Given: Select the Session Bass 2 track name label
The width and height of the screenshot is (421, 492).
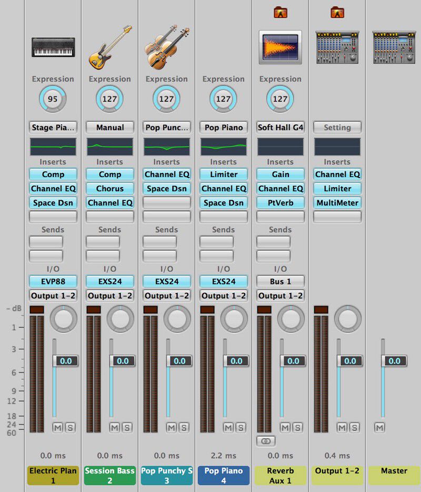Looking at the screenshot, I should pyautogui.click(x=109, y=475).
